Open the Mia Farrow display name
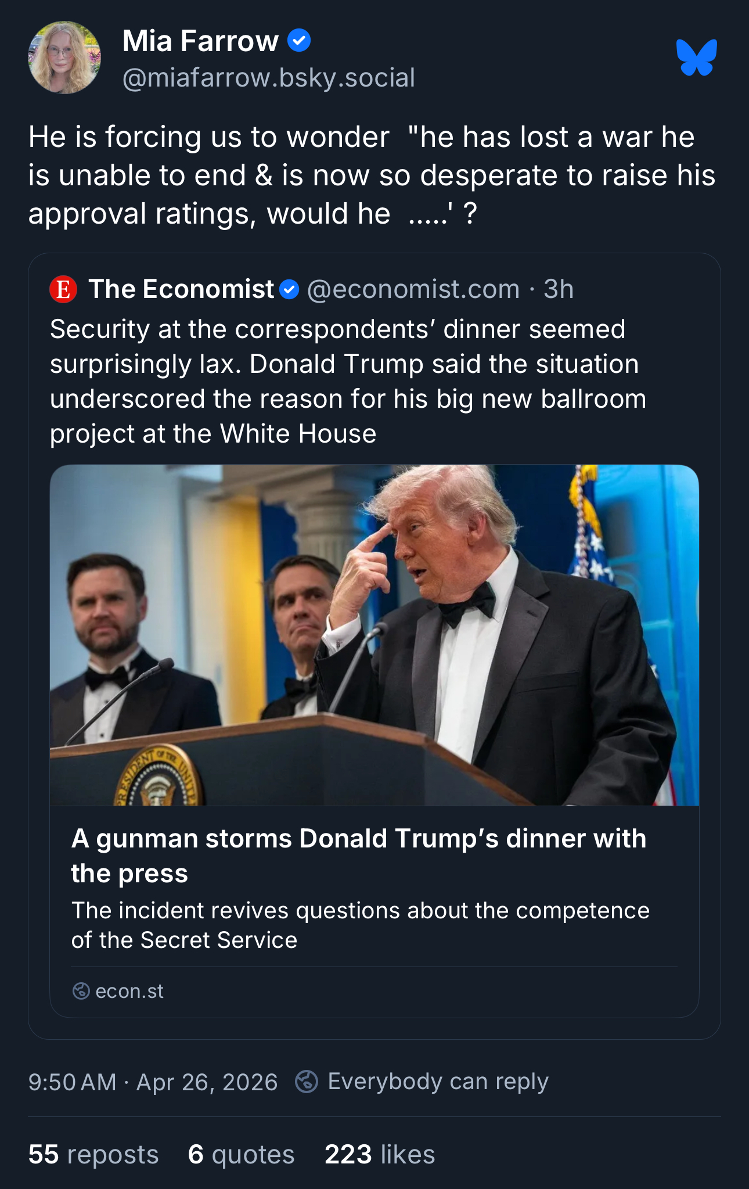Viewport: 749px width, 1189px height. [200, 41]
